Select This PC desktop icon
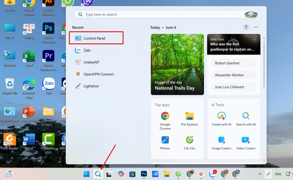Screen dimensions: 293x180 tap(10, 31)
